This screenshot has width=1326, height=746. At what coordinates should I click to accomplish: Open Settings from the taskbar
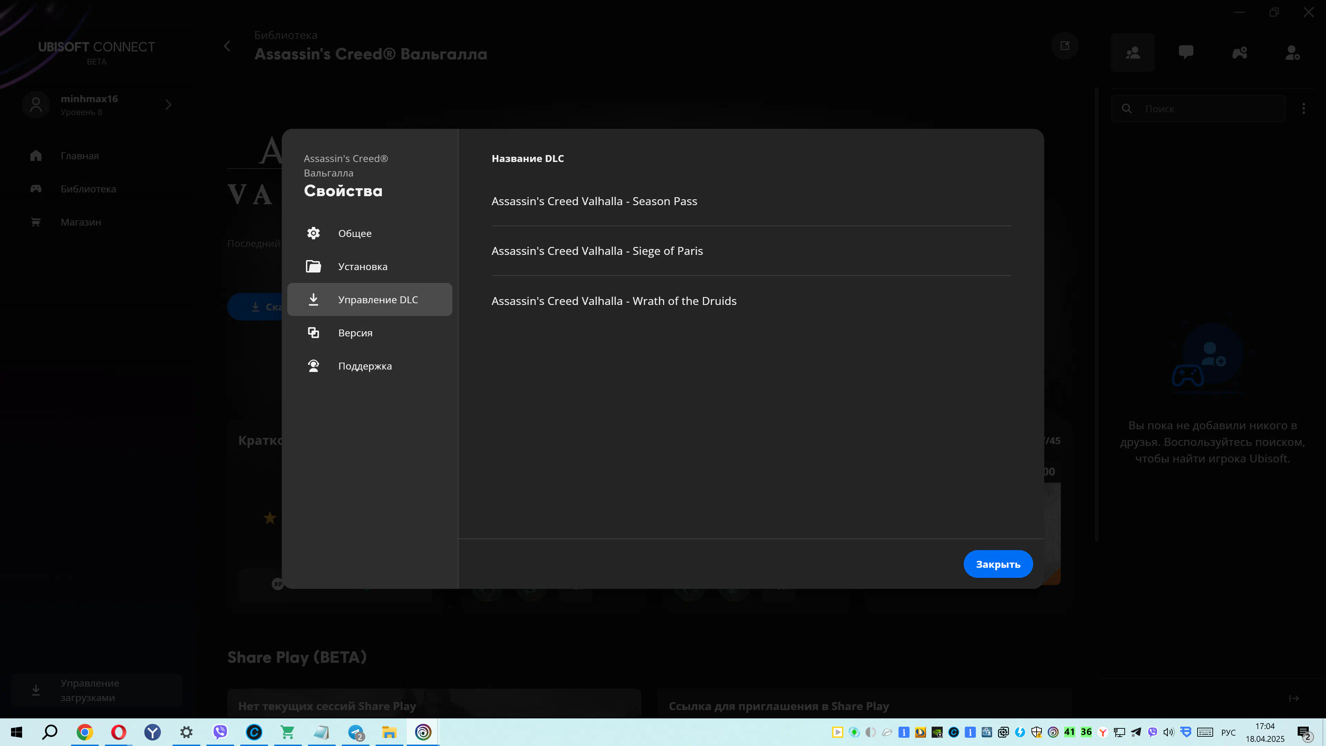(186, 732)
